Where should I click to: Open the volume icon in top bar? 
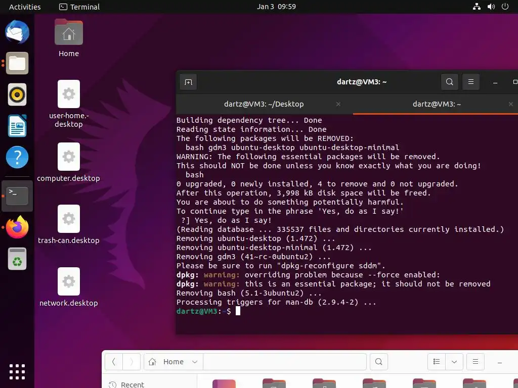coord(491,7)
